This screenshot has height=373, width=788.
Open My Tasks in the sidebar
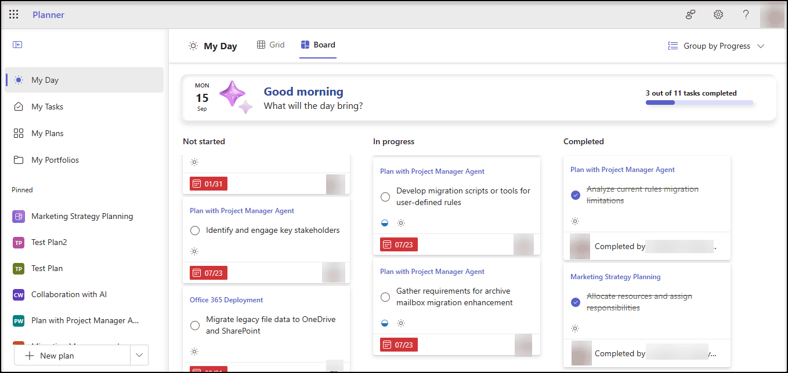(84, 107)
